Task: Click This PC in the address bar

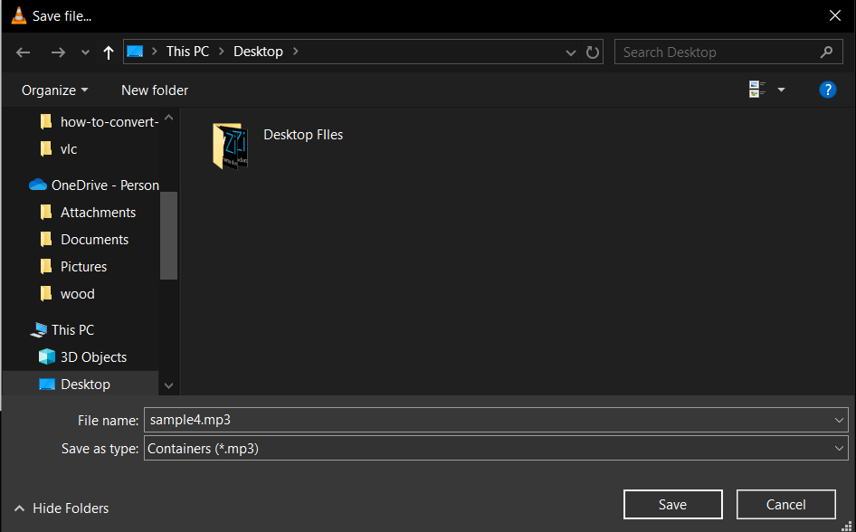Action: coord(187,52)
